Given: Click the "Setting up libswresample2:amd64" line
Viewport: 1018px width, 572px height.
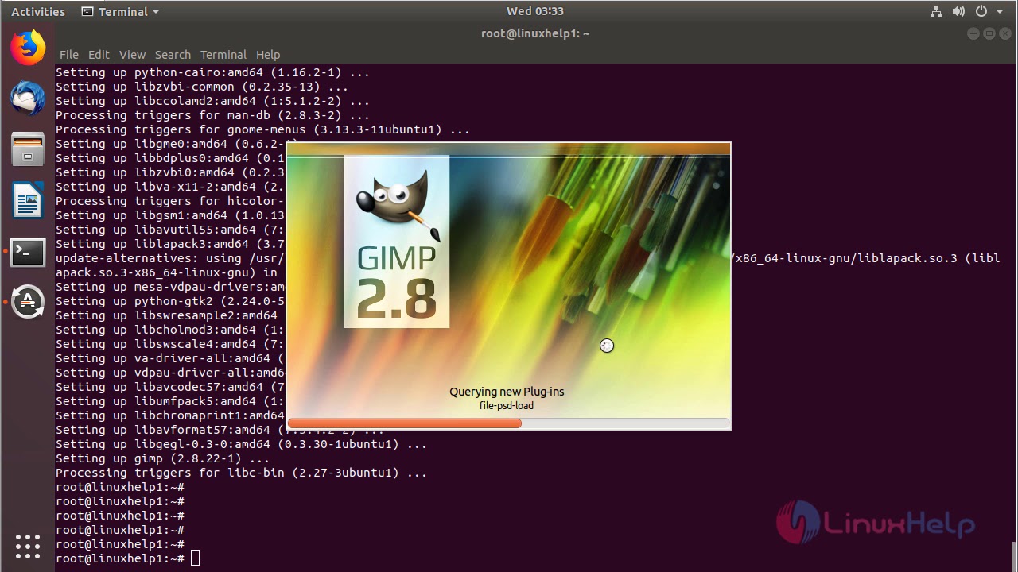Looking at the screenshot, I should pyautogui.click(x=166, y=315).
